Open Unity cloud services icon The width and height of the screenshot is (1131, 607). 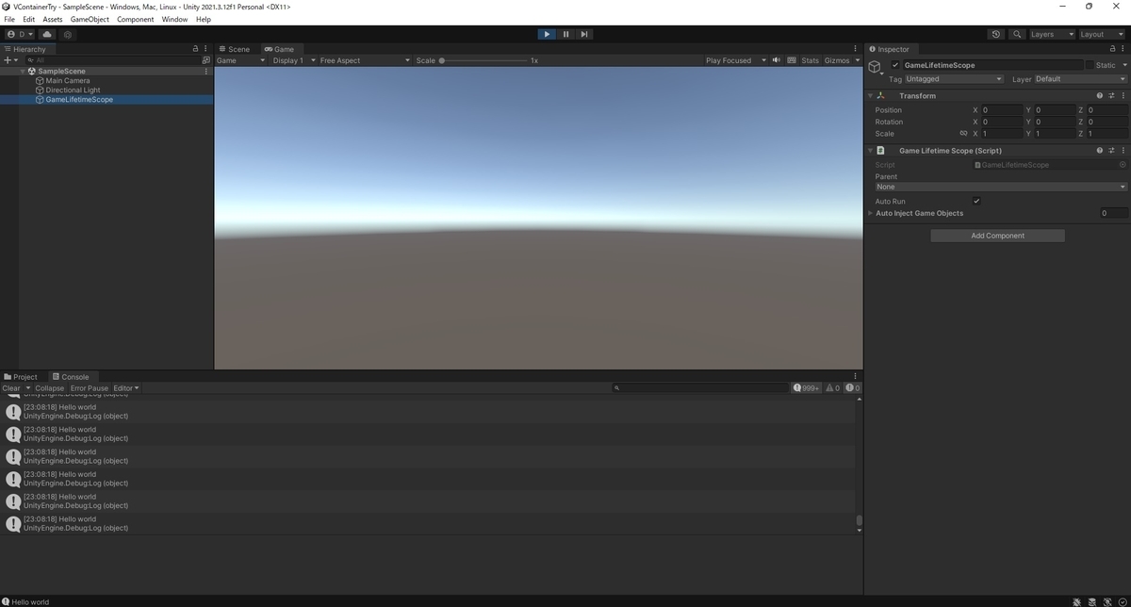coord(47,34)
